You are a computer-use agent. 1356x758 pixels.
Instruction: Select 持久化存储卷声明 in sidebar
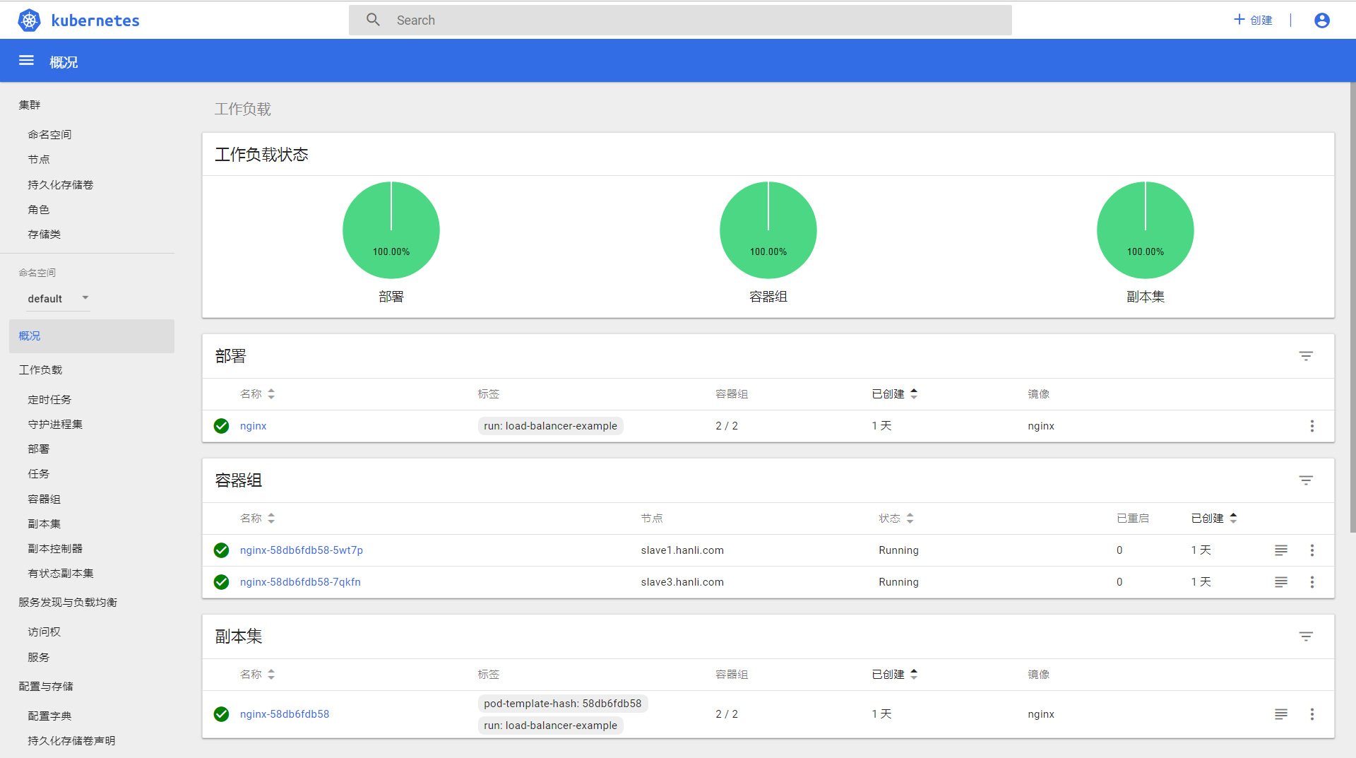(71, 741)
